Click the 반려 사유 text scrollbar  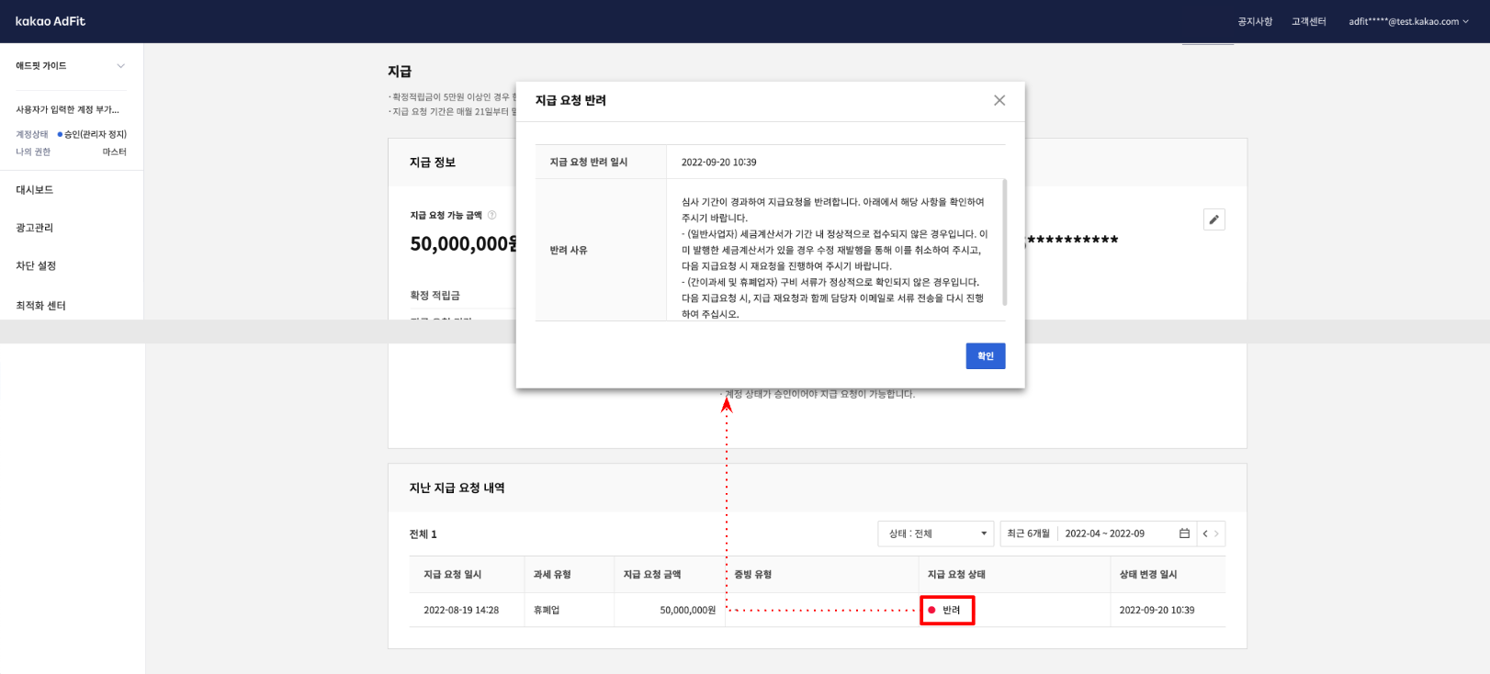coord(1004,243)
